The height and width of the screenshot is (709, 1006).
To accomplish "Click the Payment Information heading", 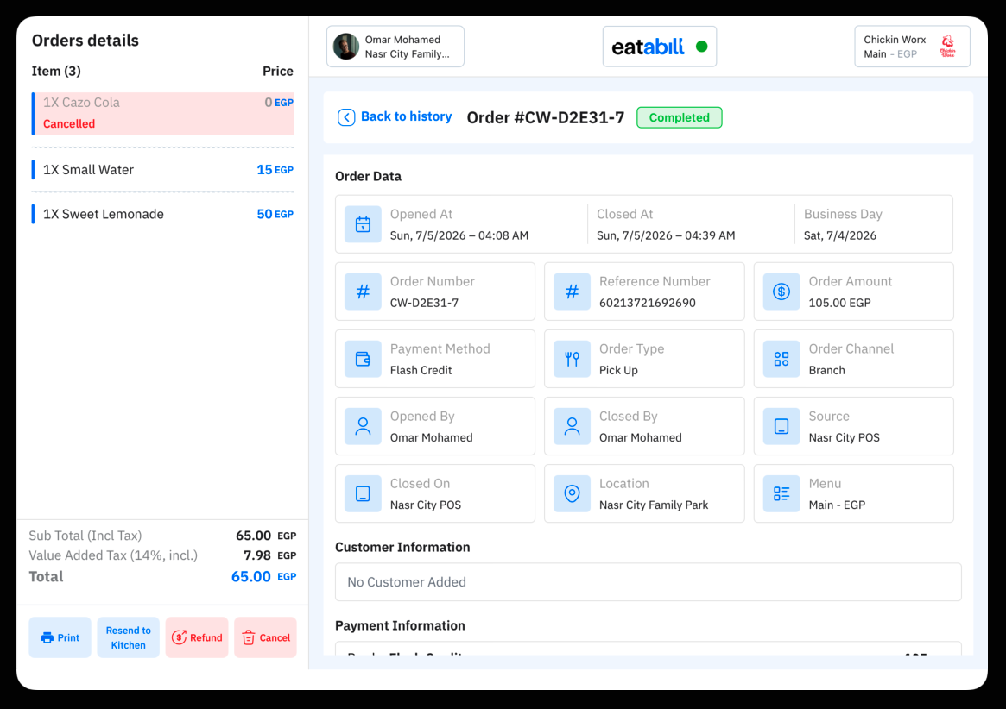I will (401, 625).
